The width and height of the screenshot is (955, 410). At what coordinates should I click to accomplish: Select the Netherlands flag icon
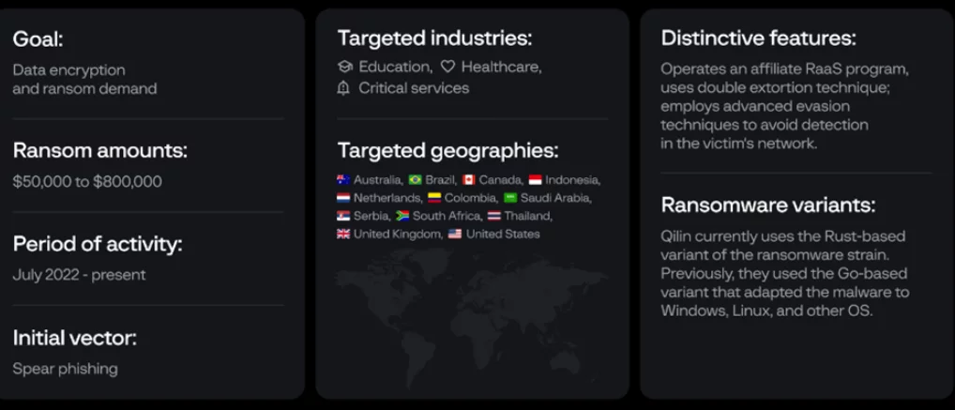(343, 198)
